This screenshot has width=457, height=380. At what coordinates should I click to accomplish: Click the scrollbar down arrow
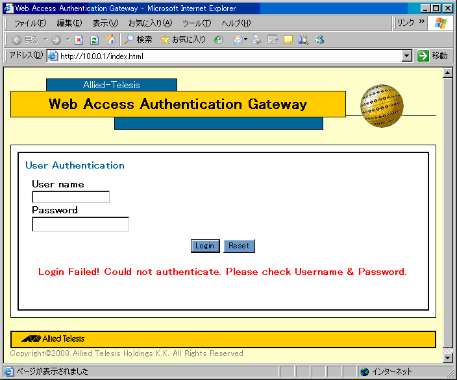click(447, 357)
